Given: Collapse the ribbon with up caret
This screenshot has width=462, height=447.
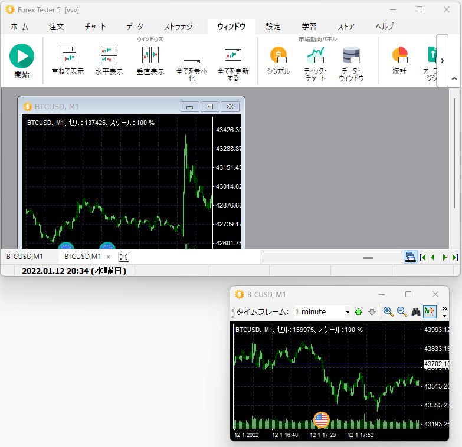Looking at the screenshot, I should 454,78.
